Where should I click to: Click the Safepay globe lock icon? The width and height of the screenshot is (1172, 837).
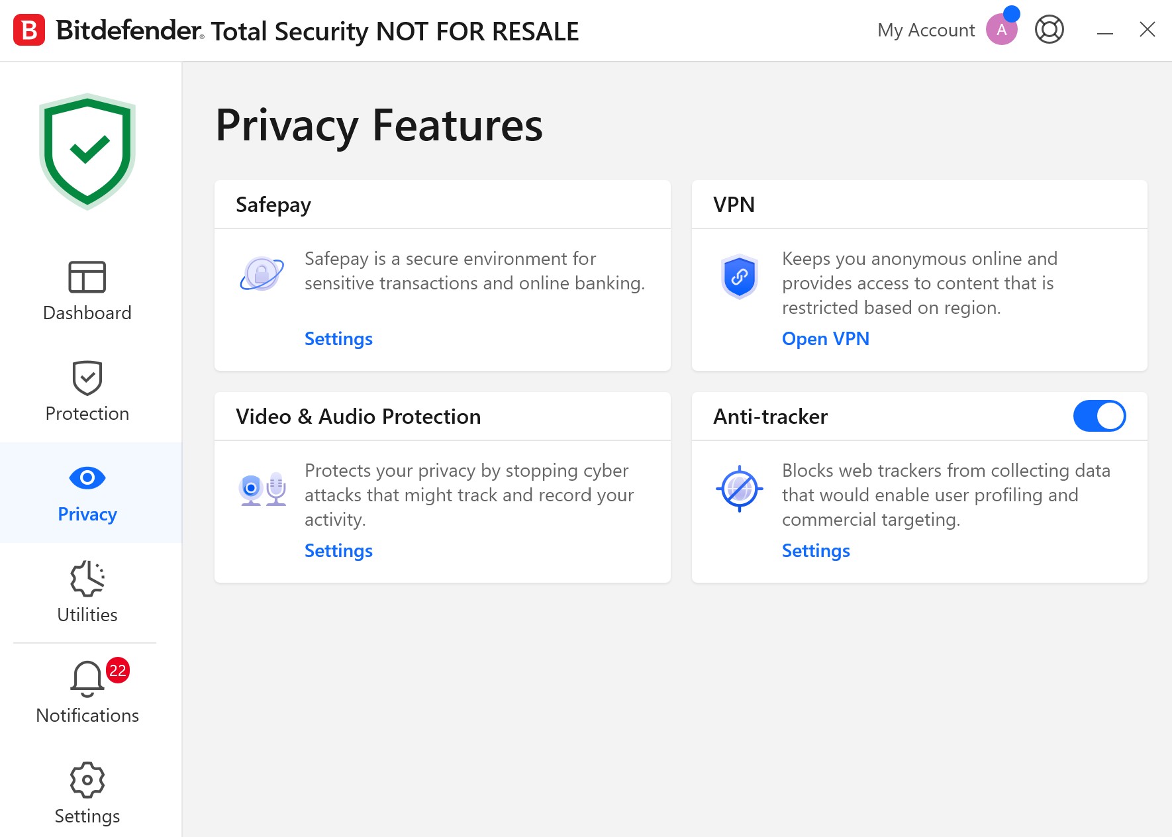coord(262,273)
